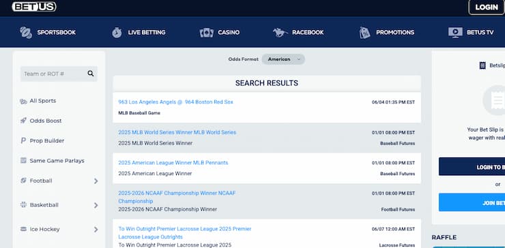Click the LOGIN button in header
Image resolution: width=505 pixels, height=248 pixels.
pos(487,7)
